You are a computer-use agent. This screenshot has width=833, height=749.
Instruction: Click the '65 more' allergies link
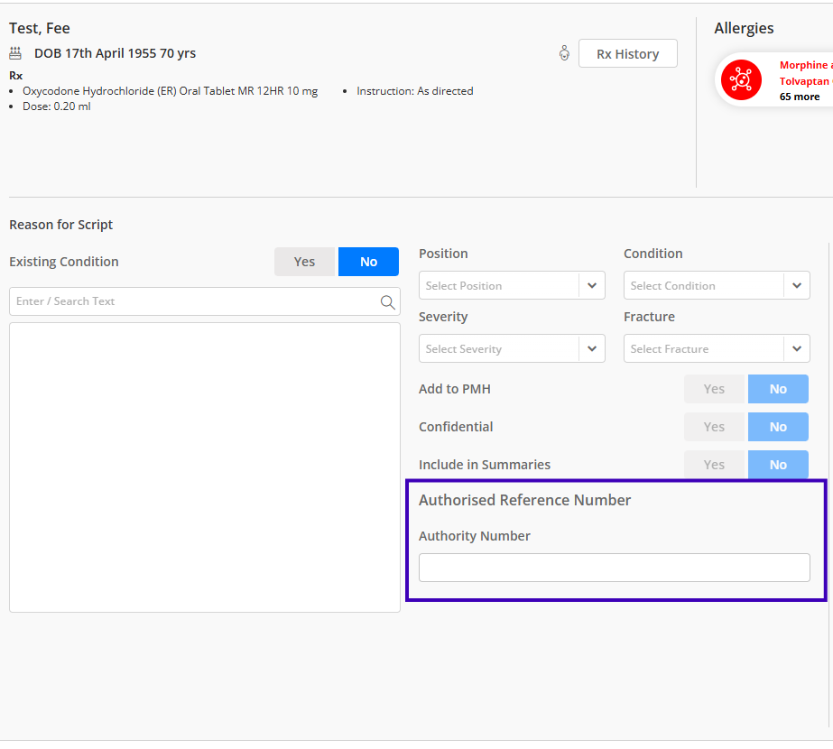pos(800,97)
